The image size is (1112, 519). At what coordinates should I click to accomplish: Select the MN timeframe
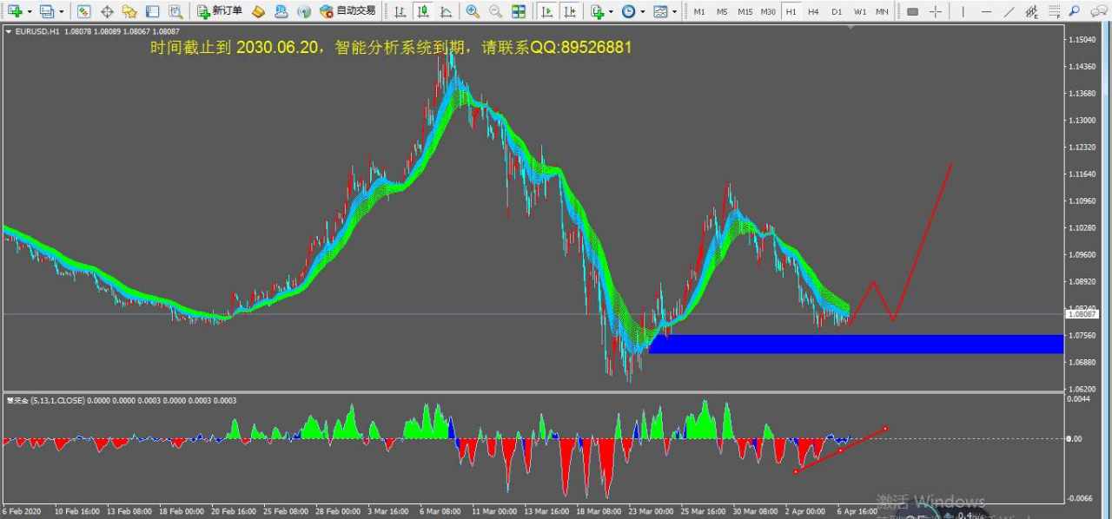pos(882,11)
